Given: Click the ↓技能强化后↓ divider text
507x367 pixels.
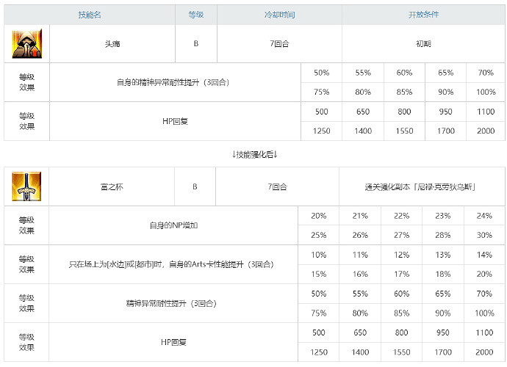Looking at the screenshot, I should (255, 154).
